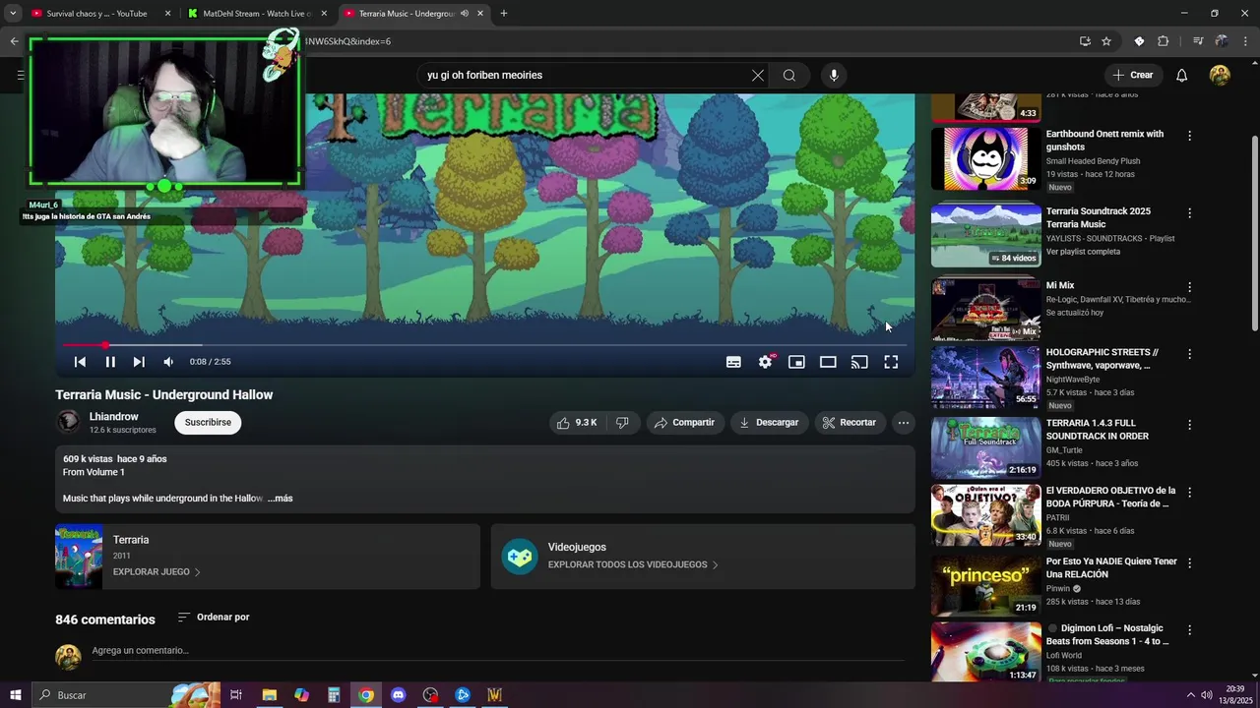Open options for Mi Mix
The height and width of the screenshot is (708, 1260).
(1189, 288)
